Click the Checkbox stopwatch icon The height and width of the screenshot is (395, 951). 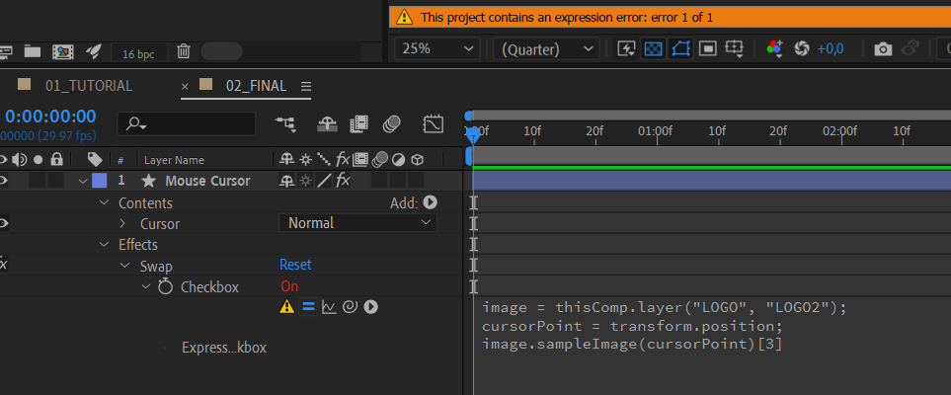(x=165, y=286)
